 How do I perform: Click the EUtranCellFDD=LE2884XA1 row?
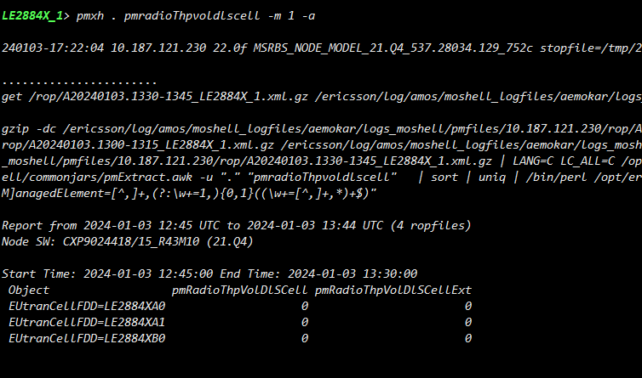pos(240,323)
